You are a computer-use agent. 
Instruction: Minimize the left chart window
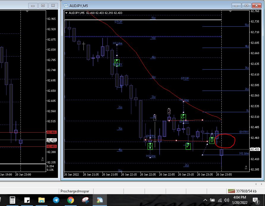pos(33,6)
